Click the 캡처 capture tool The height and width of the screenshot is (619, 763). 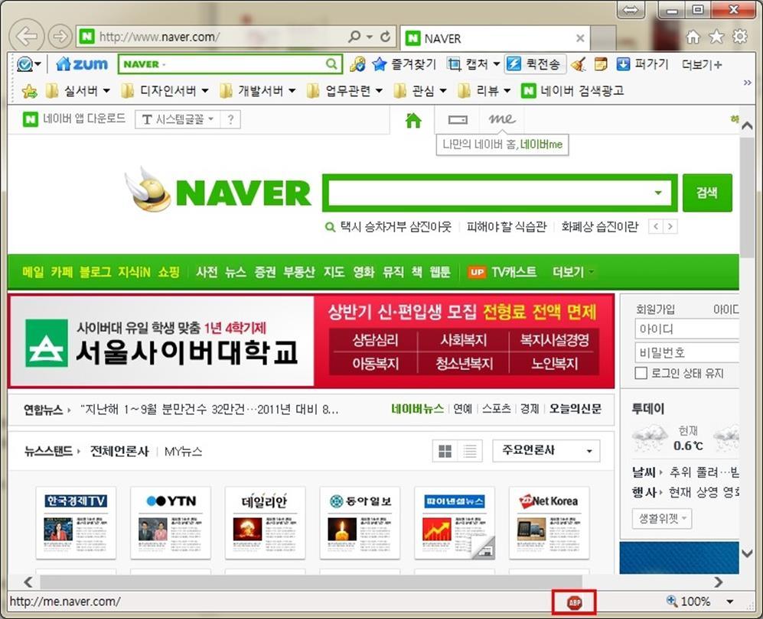468,63
